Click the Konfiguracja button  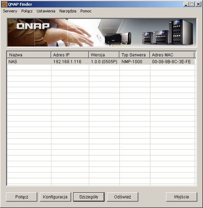click(x=56, y=197)
